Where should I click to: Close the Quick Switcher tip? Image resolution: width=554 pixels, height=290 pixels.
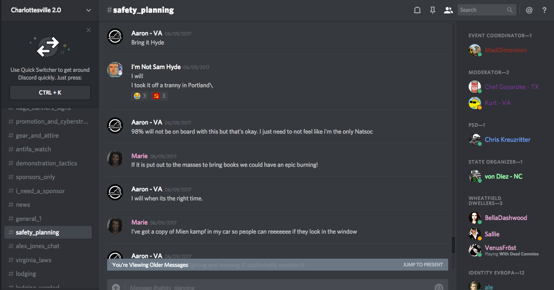click(89, 30)
